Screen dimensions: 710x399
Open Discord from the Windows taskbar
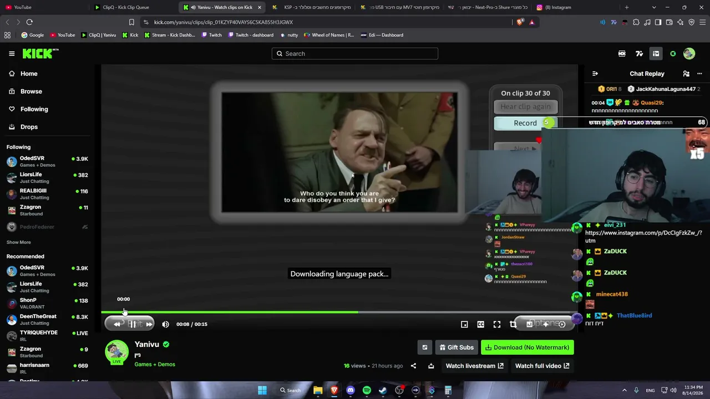pos(350,390)
